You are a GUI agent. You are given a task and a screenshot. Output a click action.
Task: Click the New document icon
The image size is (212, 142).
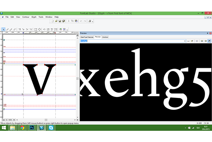[x=52, y=21]
